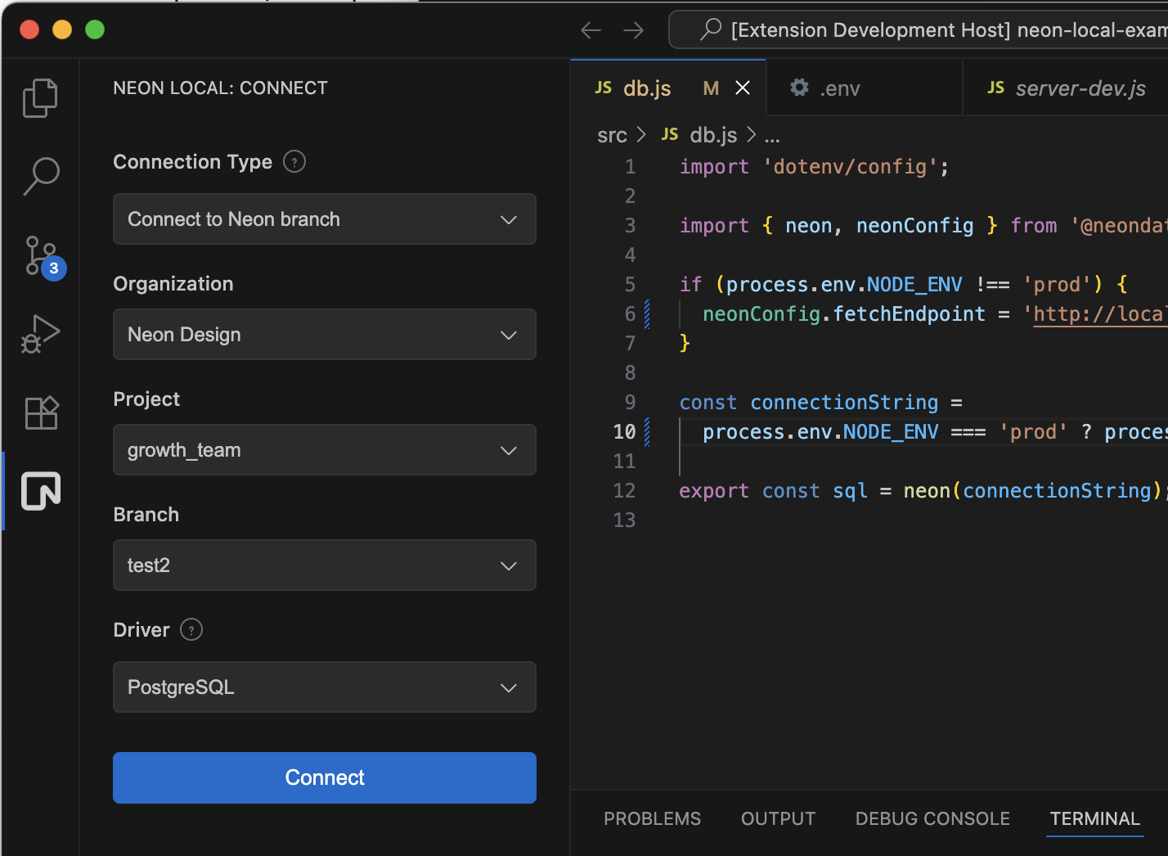Click the gear icon on .env tab
Screen dimensions: 1168x856
[x=799, y=88]
